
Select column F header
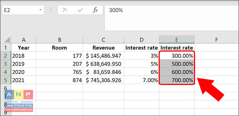216,40
